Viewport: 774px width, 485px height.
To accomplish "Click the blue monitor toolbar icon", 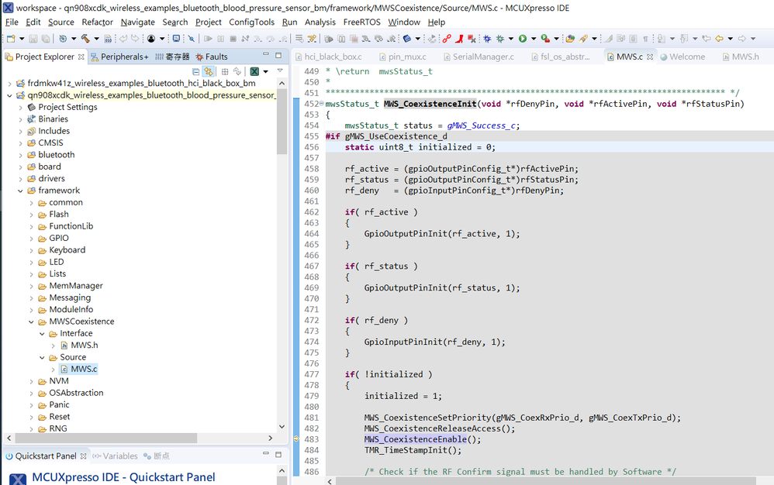I will click(x=176, y=39).
